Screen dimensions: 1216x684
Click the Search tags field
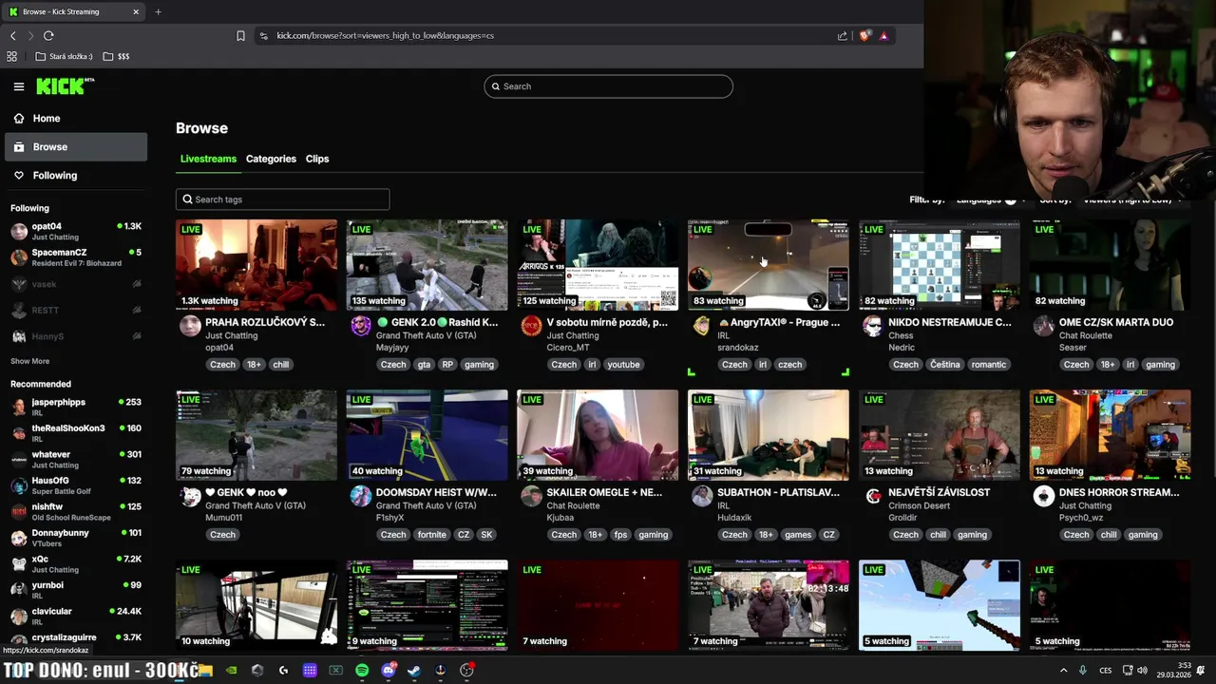(282, 199)
